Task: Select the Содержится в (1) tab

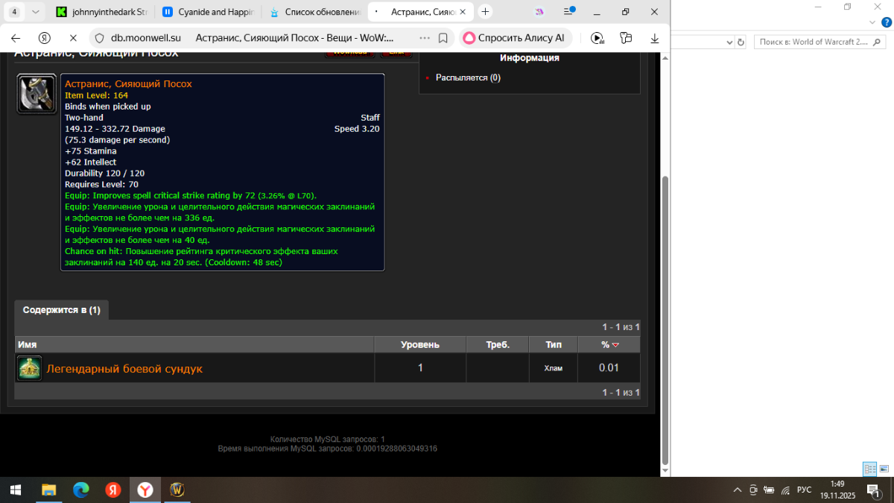Action: coord(61,310)
